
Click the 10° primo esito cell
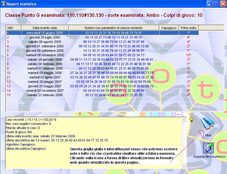point(188,55)
